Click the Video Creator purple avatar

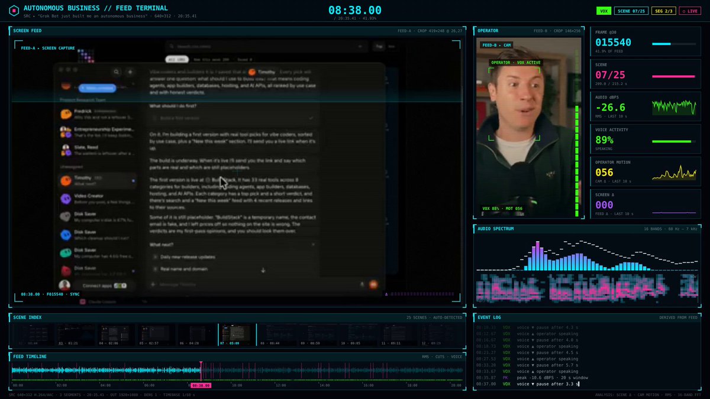66,199
